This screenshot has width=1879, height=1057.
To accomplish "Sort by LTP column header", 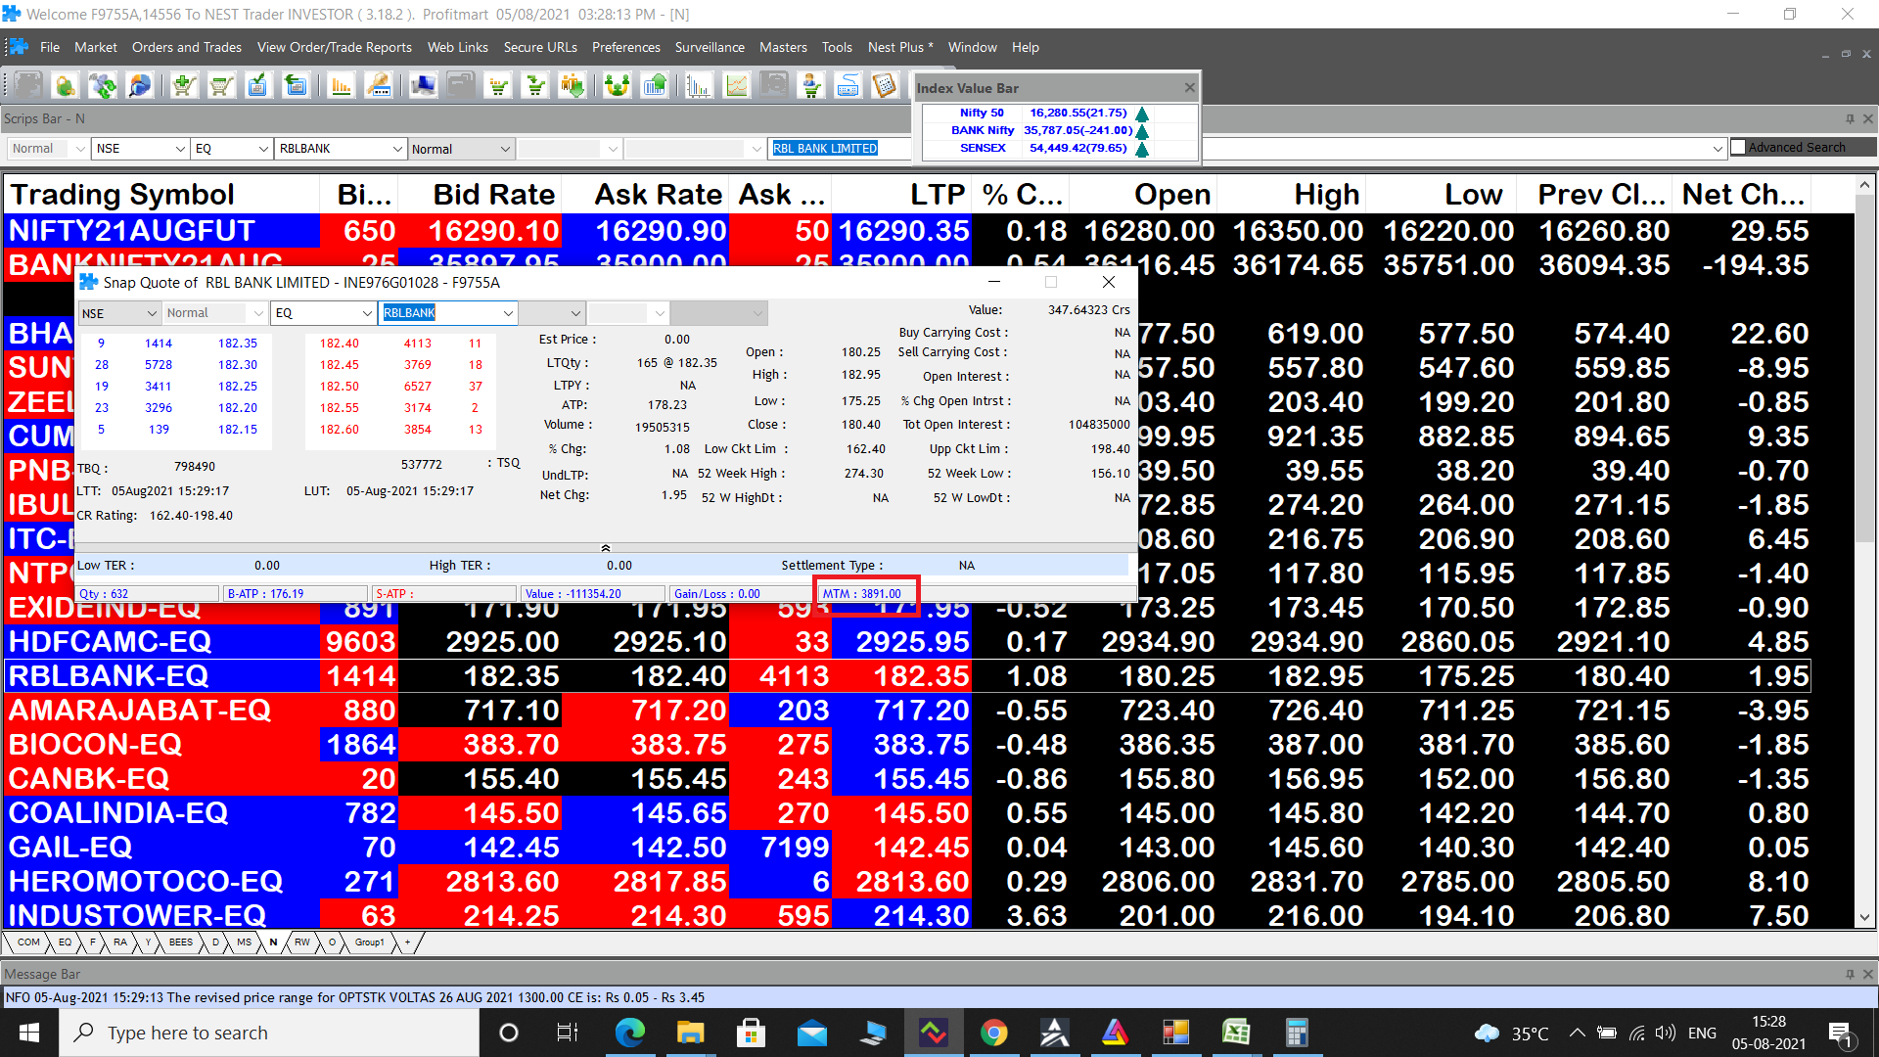I will pos(901,195).
